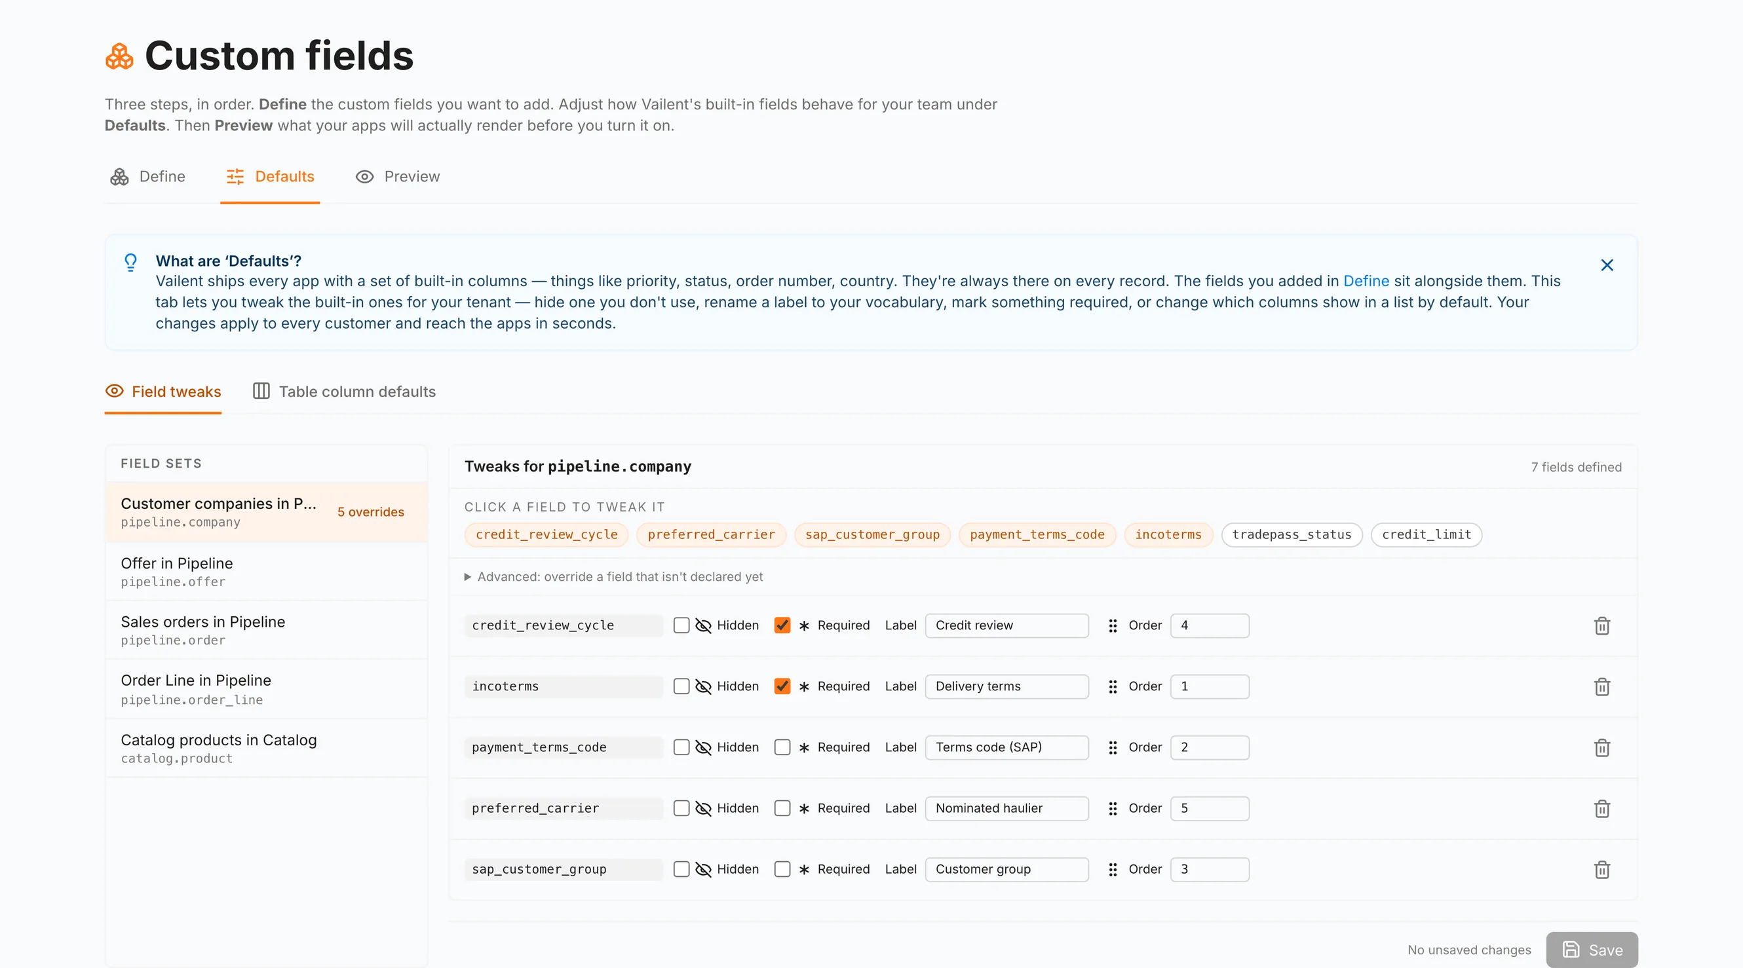
Task: Dismiss the 'What are Defaults' info banner
Action: click(1607, 265)
